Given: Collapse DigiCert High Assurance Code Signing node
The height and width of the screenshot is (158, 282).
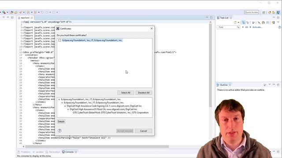Looking at the screenshot, I should pos(65,106).
